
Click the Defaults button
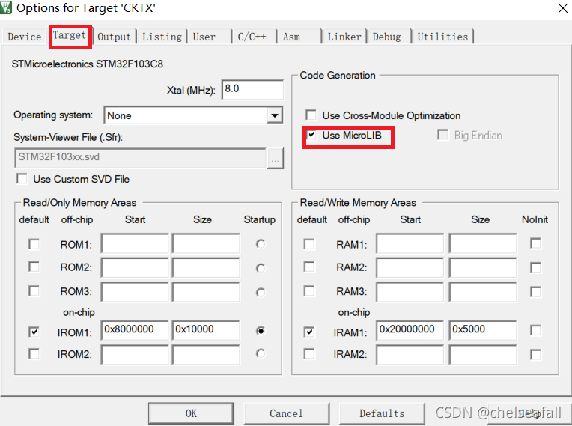382,413
